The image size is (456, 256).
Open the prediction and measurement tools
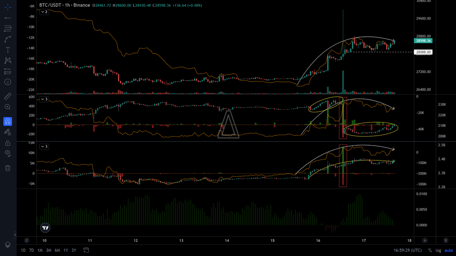[x=8, y=71]
